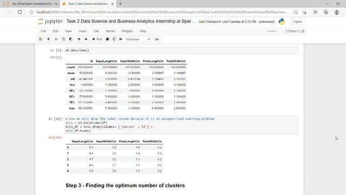Viewport: 346px width, 195px height.
Task: Open the Widgets menu
Action: tap(128, 31)
